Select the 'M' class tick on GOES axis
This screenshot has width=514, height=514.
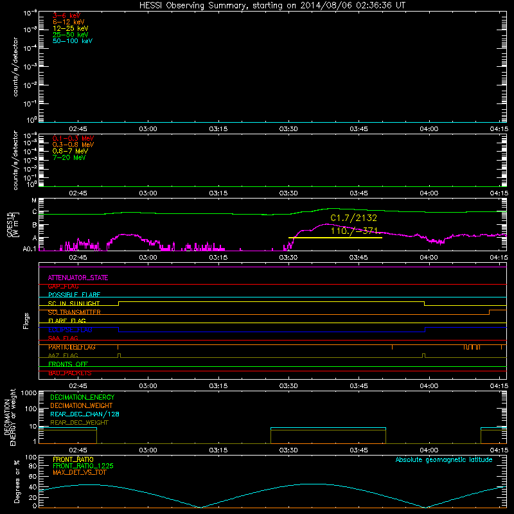point(34,200)
